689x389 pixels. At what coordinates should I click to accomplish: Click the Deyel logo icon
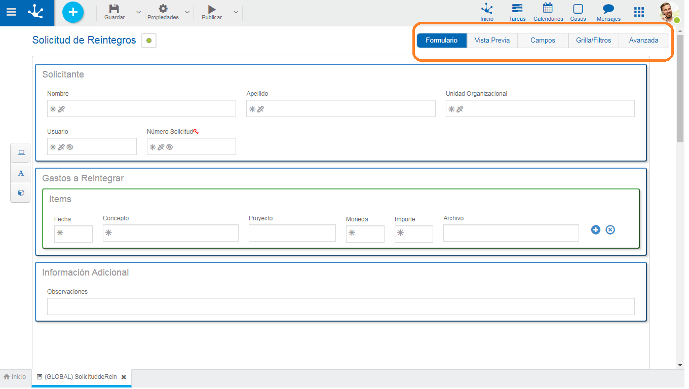click(x=35, y=12)
